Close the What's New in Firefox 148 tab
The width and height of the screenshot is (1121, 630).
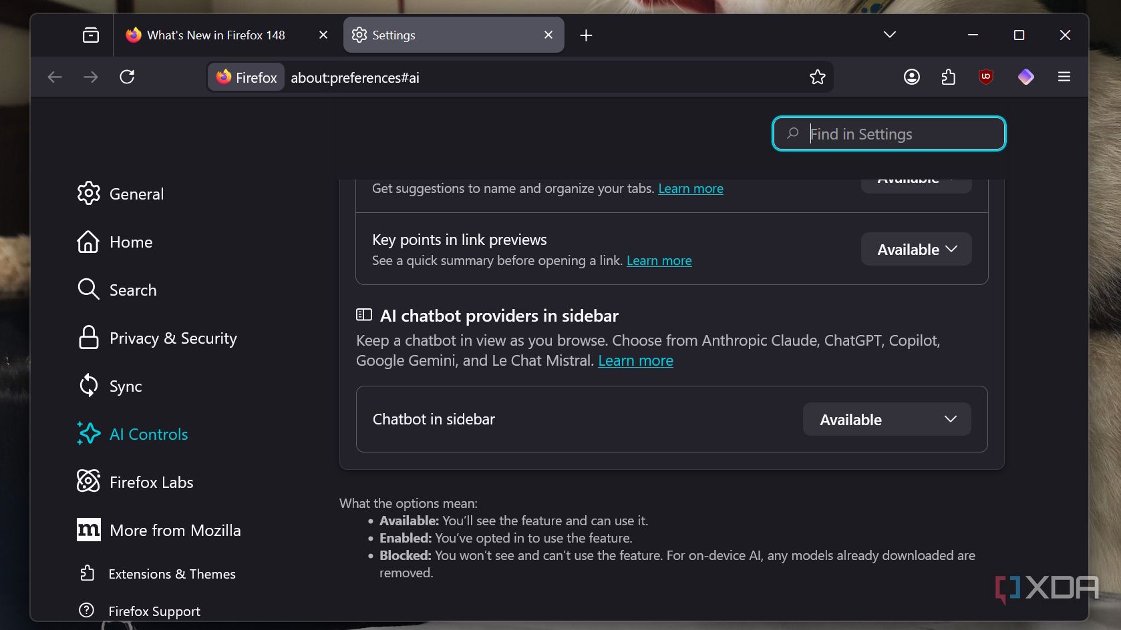323,35
